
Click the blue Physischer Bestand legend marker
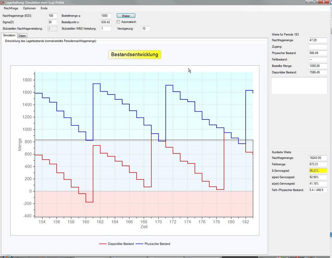click(x=139, y=244)
